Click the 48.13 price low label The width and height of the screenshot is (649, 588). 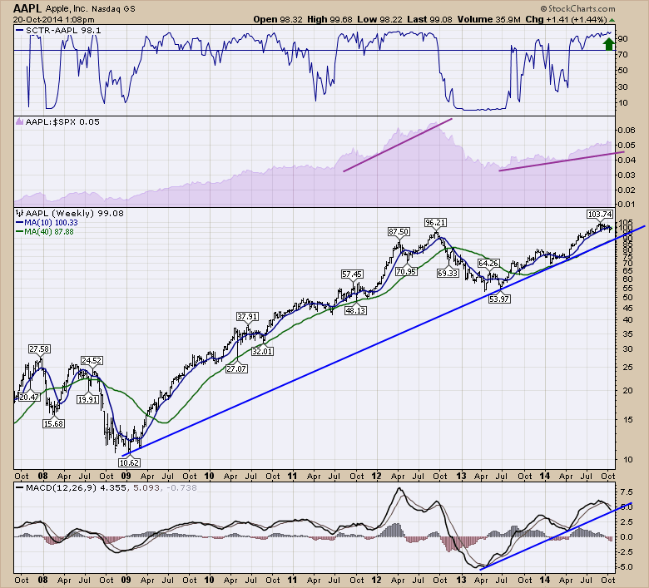click(355, 310)
